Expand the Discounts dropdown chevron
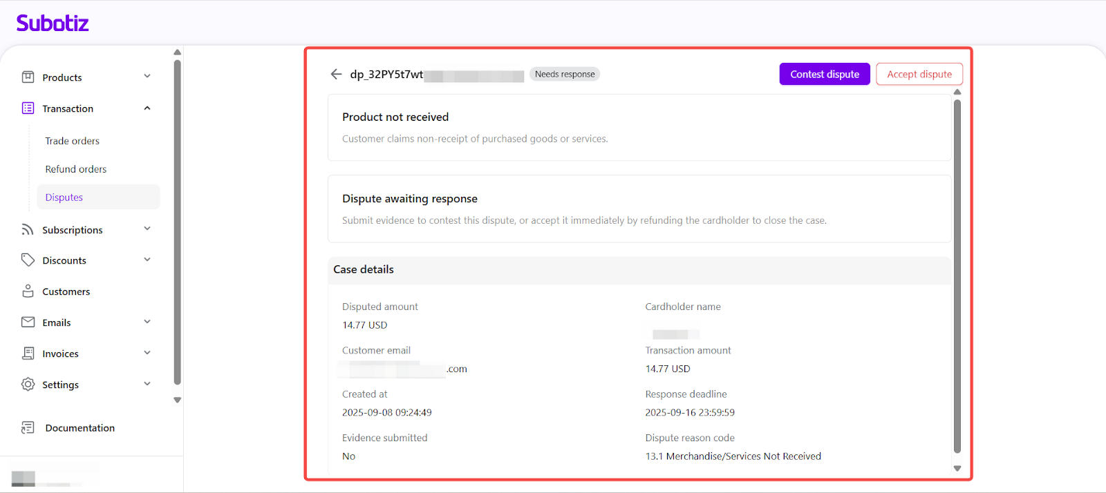 point(147,260)
